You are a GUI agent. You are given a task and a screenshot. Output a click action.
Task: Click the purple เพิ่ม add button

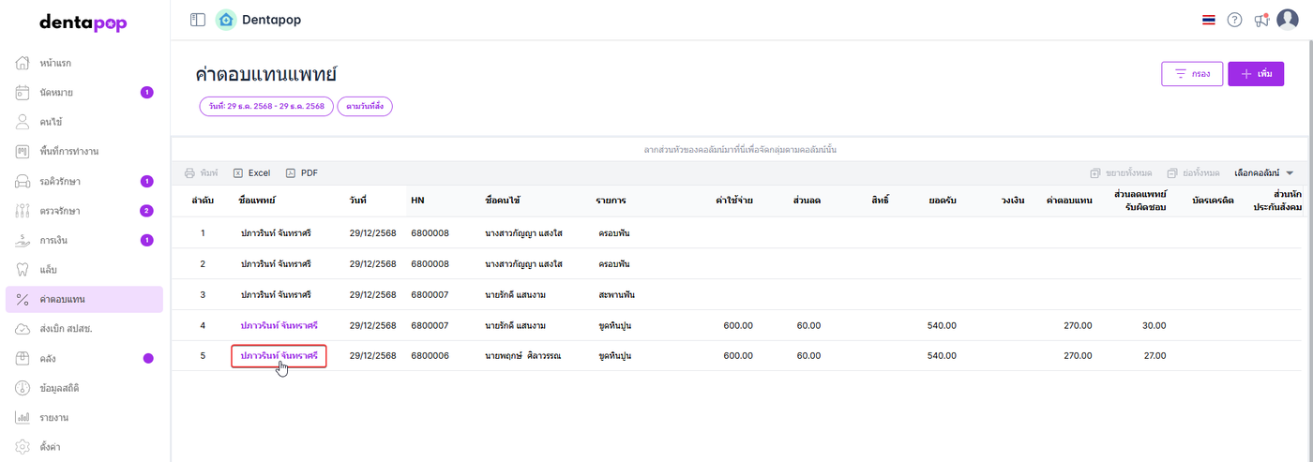1256,74
